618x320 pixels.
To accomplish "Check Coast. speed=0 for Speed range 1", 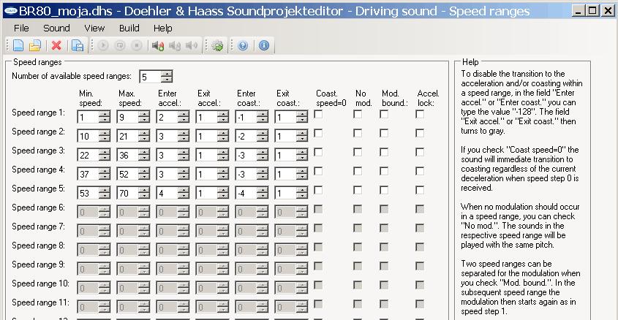I will click(x=318, y=114).
